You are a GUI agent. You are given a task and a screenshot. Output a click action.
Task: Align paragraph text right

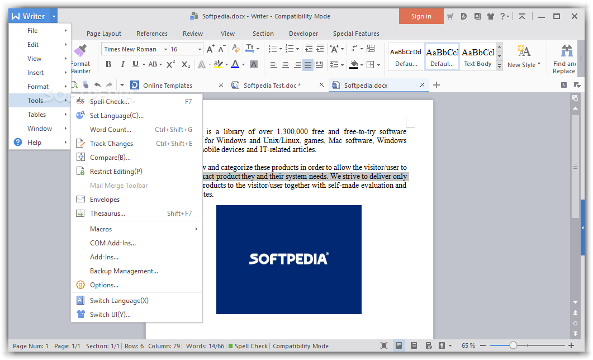coord(297,65)
